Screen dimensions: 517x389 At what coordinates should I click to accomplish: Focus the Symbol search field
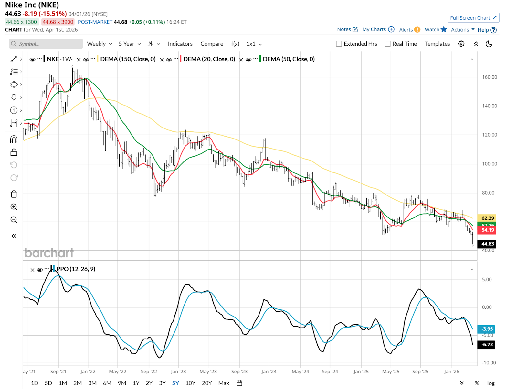[x=46, y=44]
